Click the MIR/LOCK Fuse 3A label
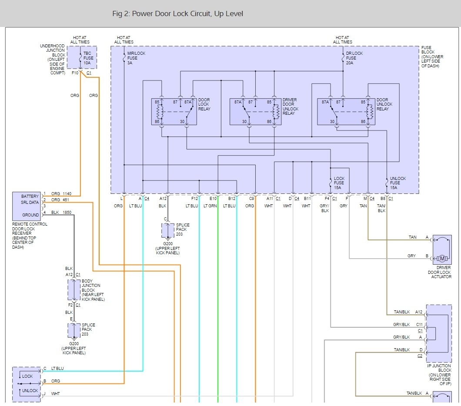The width and height of the screenshot is (461, 406). (x=136, y=58)
